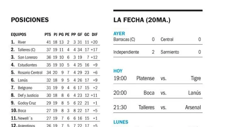This screenshot has height=127, width=226.
Task: Select the 21:30 Talleres vs. Arsenal match
Action: (x=158, y=108)
